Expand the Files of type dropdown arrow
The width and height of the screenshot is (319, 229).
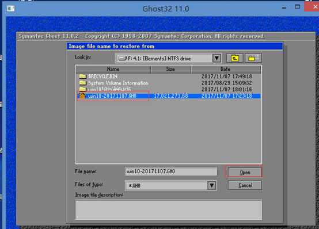tap(211, 185)
